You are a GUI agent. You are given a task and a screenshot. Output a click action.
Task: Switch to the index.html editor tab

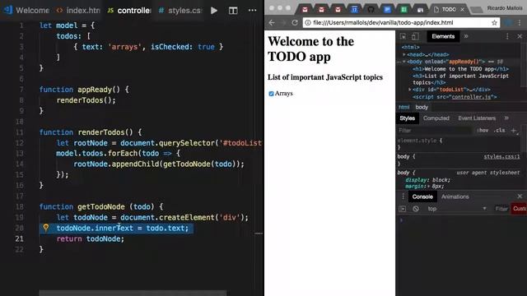point(78,11)
